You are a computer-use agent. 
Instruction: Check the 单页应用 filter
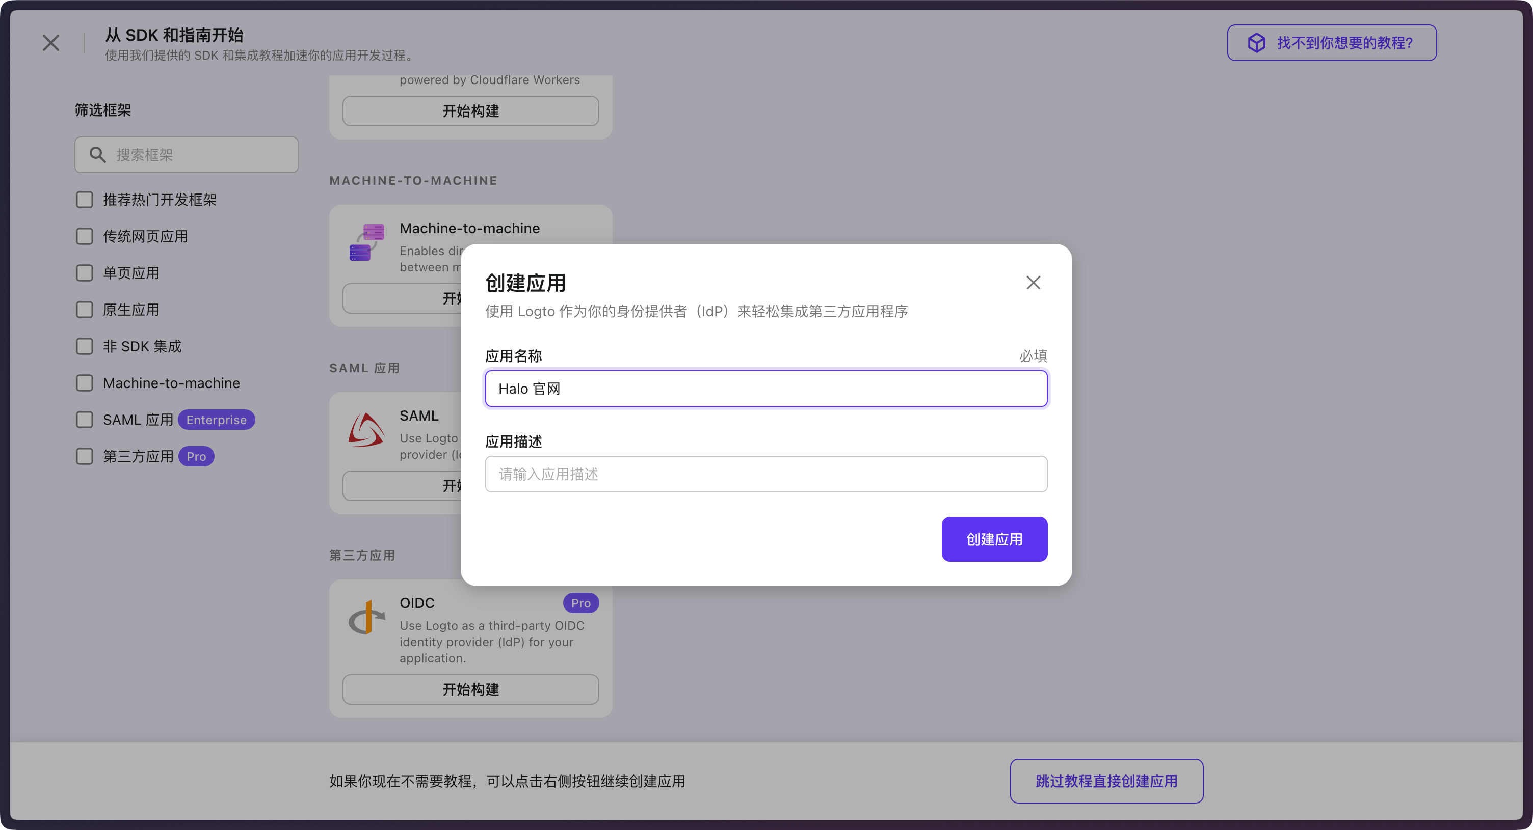click(x=84, y=272)
